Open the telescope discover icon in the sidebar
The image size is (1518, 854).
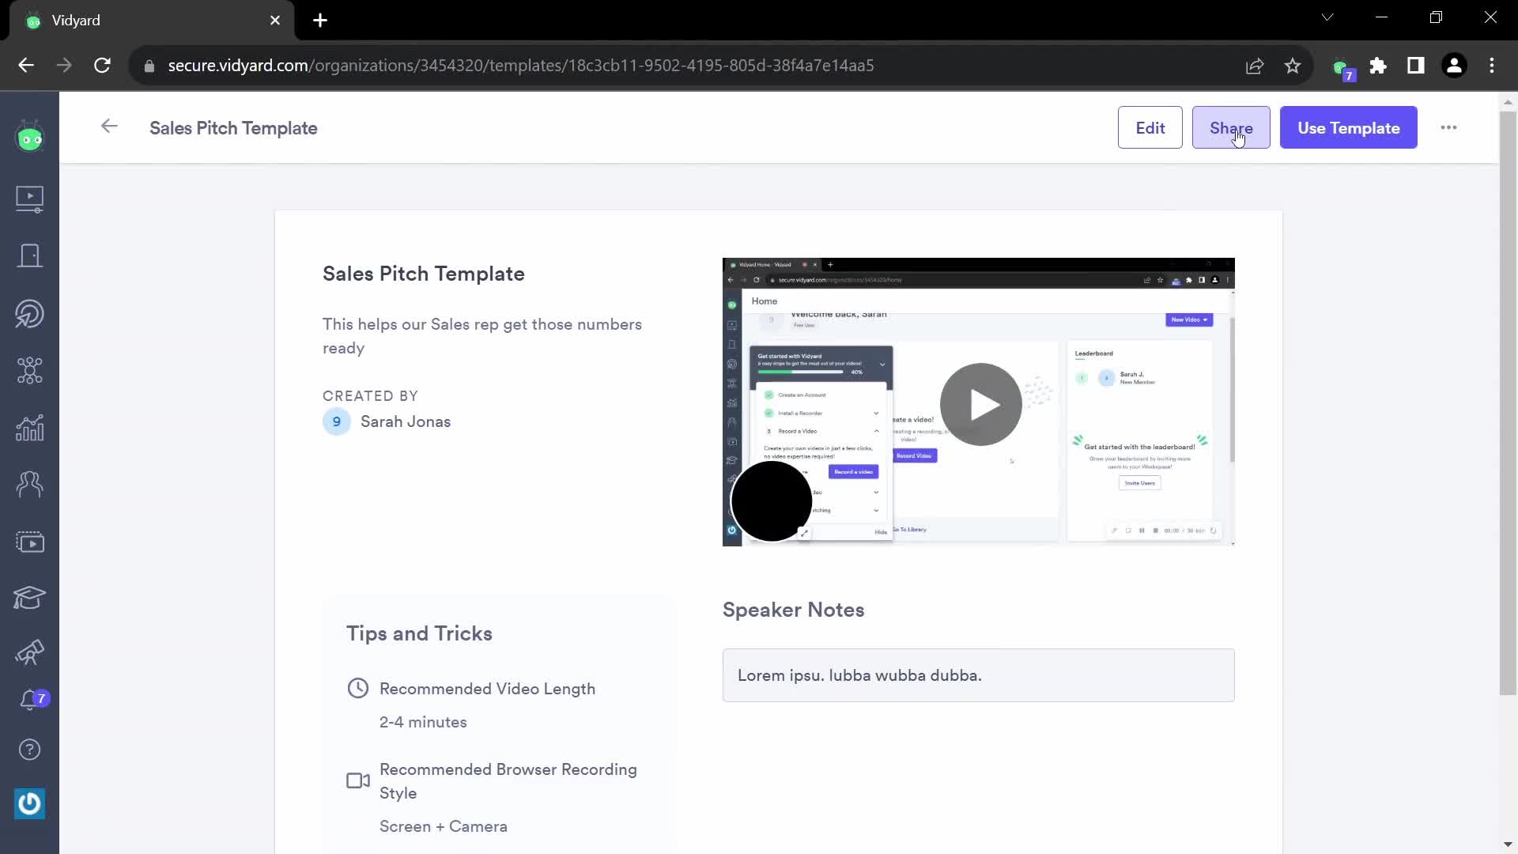[30, 652]
